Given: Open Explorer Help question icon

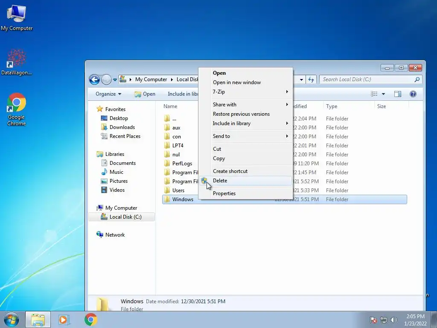Looking at the screenshot, I should click(x=413, y=94).
